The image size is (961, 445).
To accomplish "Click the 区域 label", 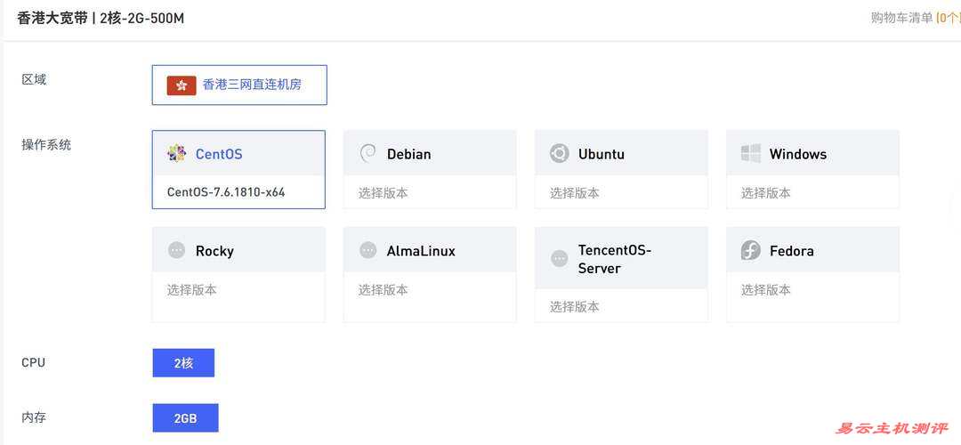I will pos(34,79).
